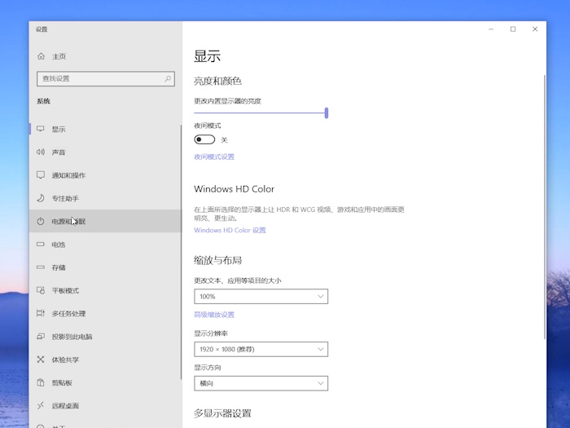The height and width of the screenshot is (428, 570).
Task: Click the search magnifier icon in 查找设置
Action: click(x=168, y=78)
